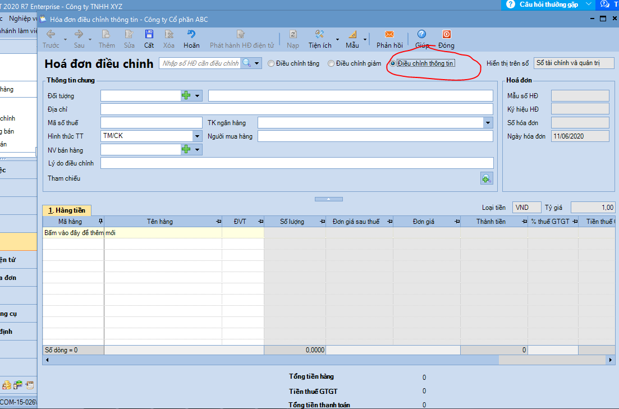This screenshot has height=409, width=619.
Task: Click the Số hóa đơn field
Action: click(580, 123)
